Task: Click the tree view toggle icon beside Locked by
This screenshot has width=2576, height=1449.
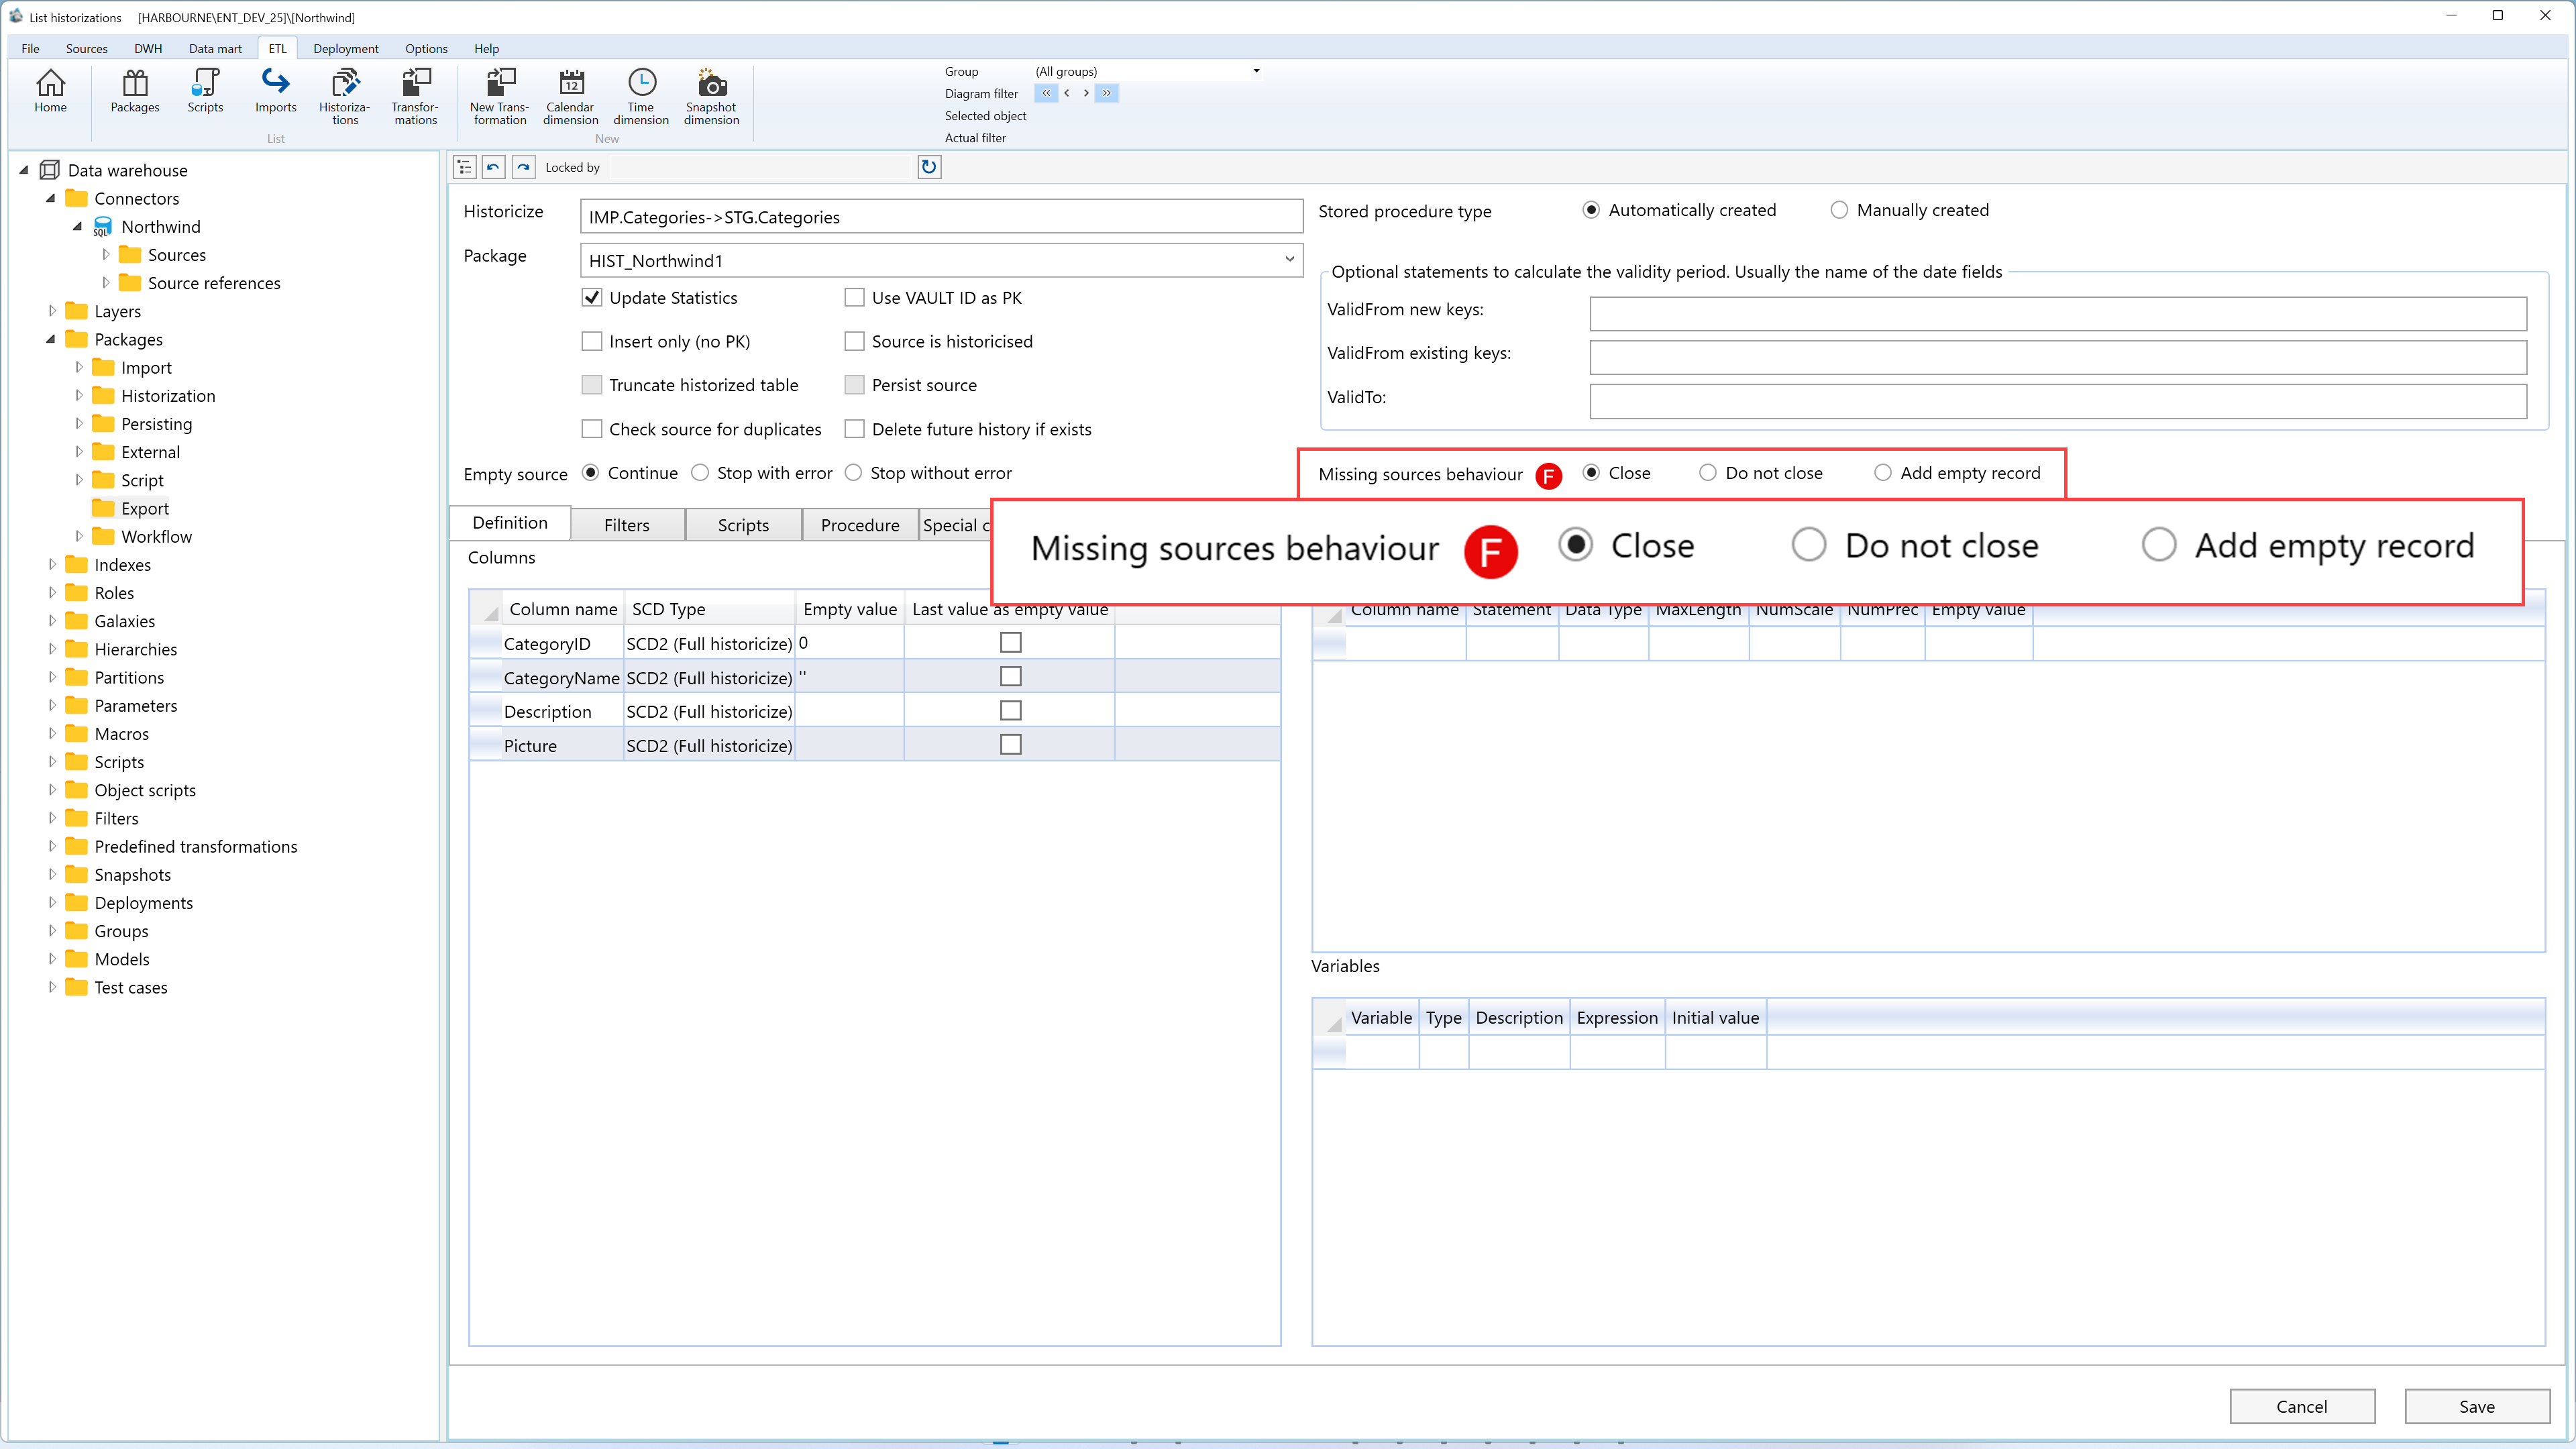Action: point(464,167)
